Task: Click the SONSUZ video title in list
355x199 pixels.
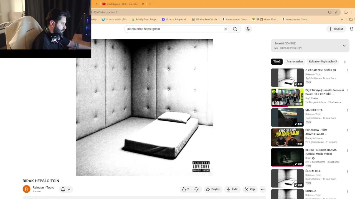Action: point(311,191)
